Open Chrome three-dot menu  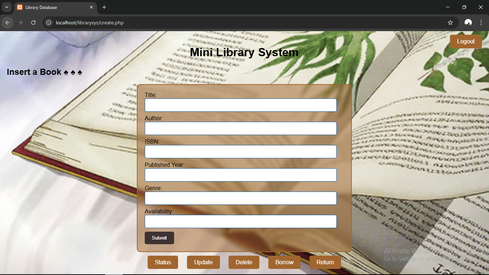481,23
